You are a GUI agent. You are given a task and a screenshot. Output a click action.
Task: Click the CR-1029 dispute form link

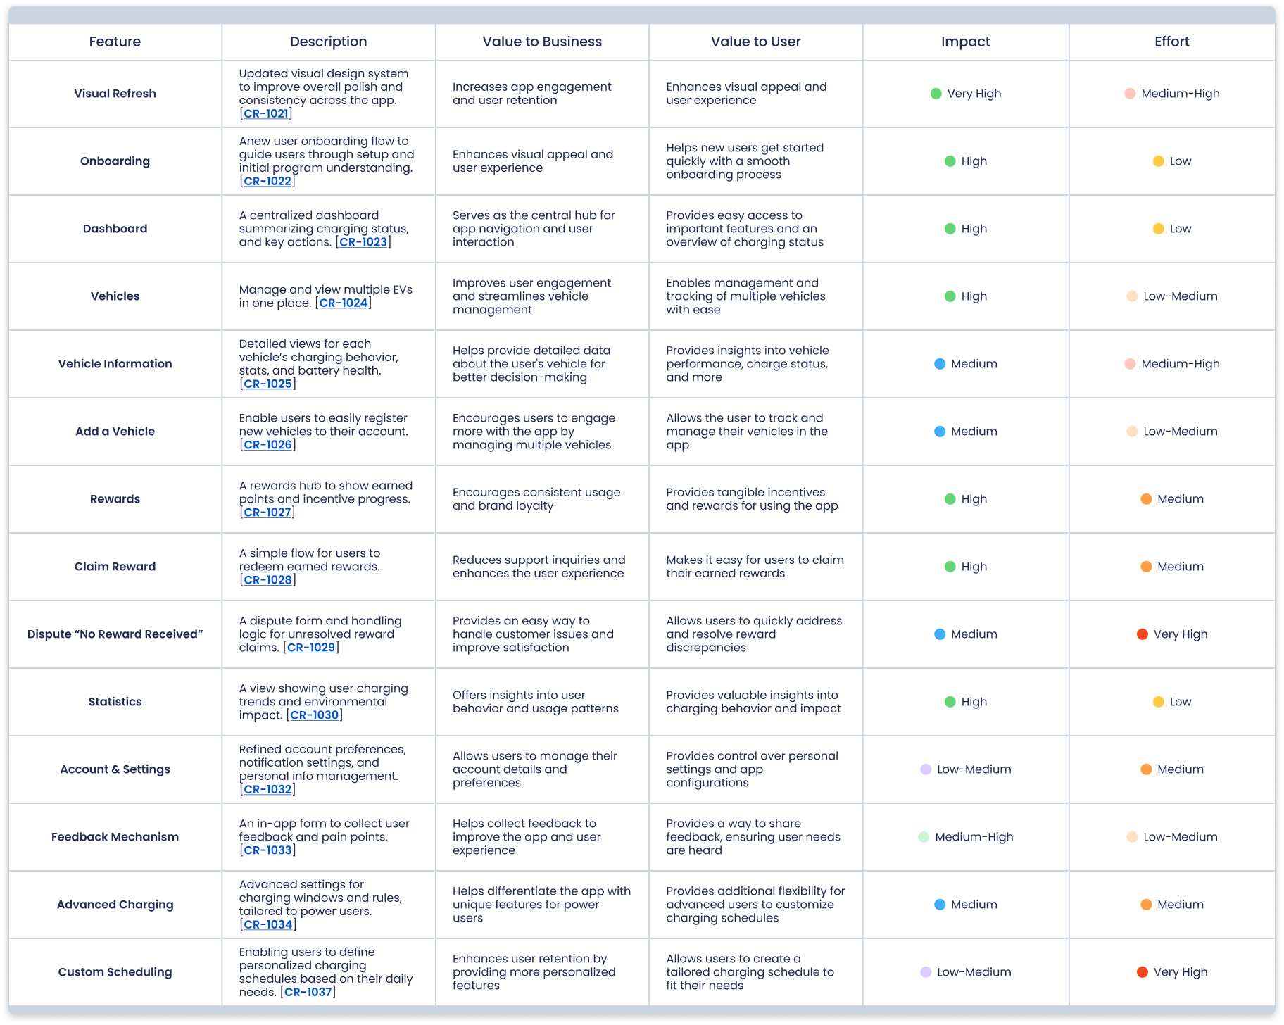[x=310, y=648]
